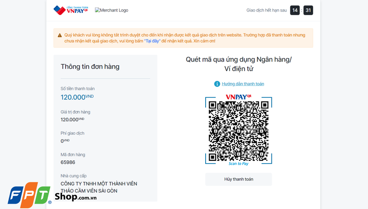The width and height of the screenshot is (368, 209).
Task: Click the VNPAY QR code image
Action: (x=238, y=131)
